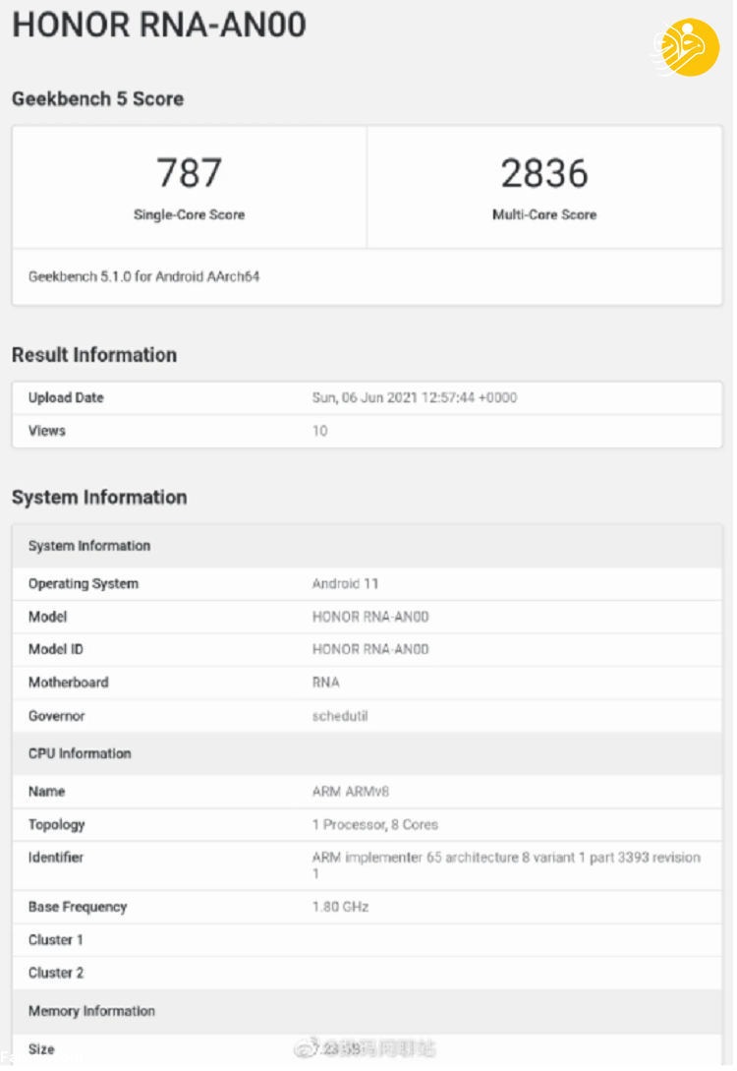Click the Model ID label
737x1071 pixels.
(x=56, y=649)
